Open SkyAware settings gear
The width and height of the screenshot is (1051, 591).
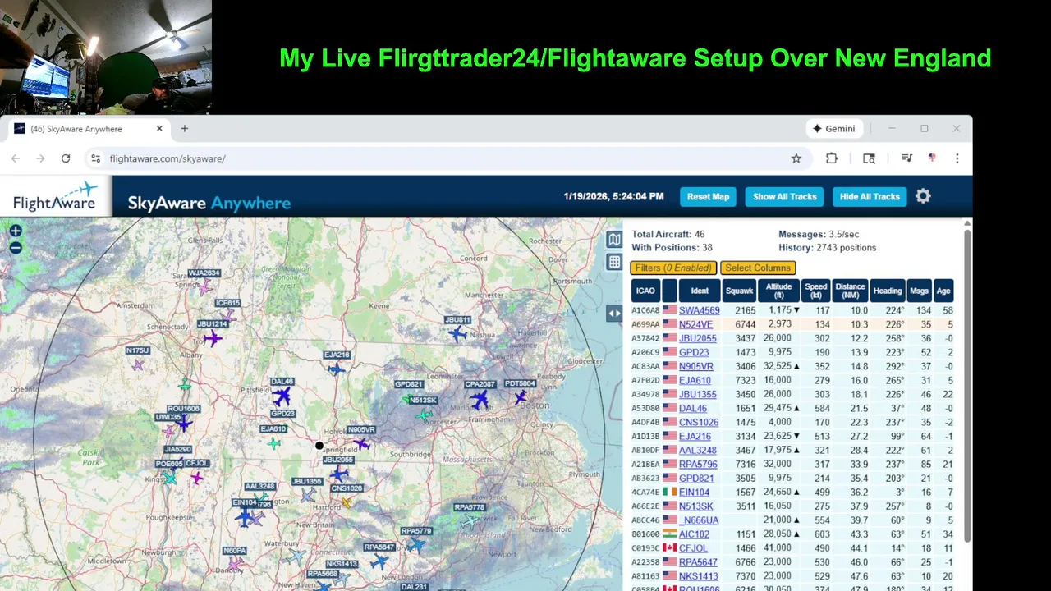point(923,196)
